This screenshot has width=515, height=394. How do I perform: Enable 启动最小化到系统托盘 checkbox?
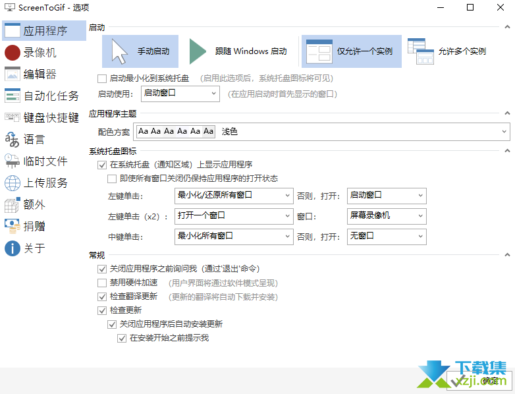(102, 78)
